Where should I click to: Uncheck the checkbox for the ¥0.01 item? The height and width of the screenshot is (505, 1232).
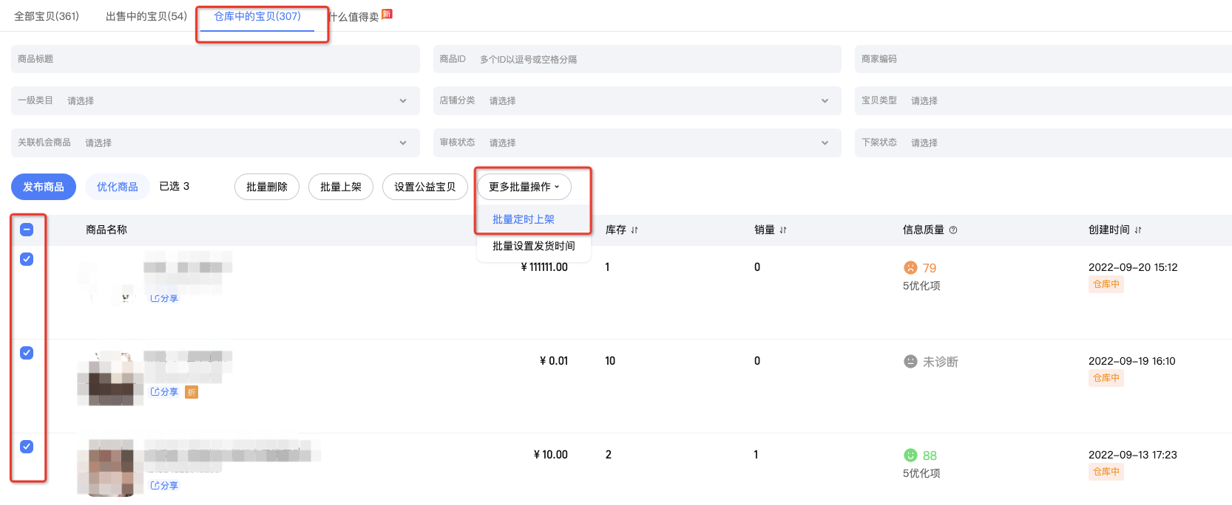tap(27, 353)
